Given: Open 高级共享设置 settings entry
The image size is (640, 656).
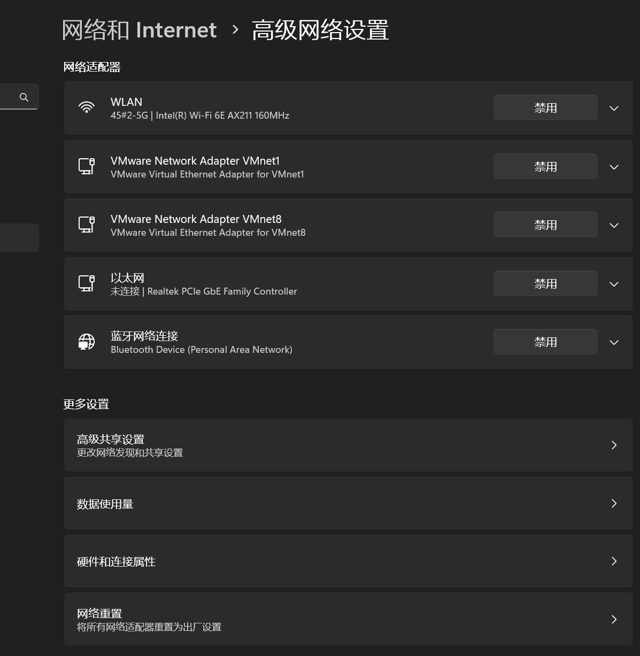Looking at the screenshot, I should [x=348, y=445].
